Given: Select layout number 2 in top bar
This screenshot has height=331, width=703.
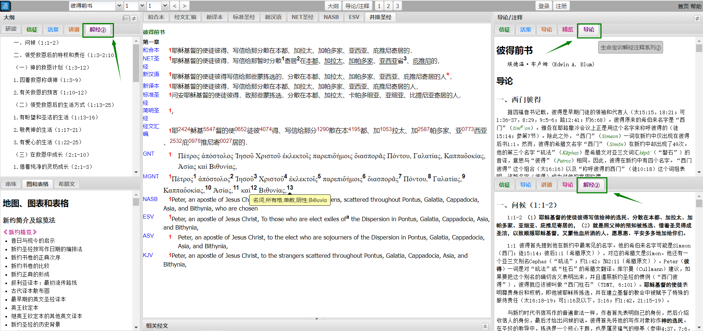Looking at the screenshot, I should pyautogui.click(x=388, y=6).
